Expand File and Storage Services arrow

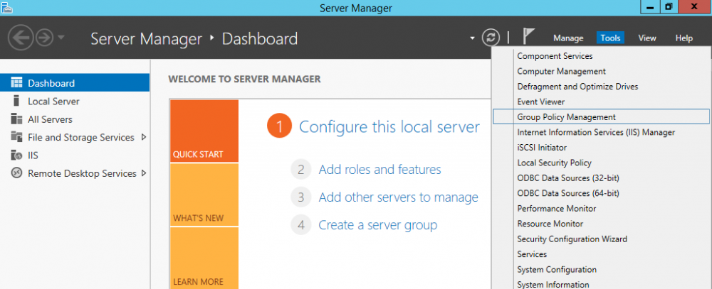(x=144, y=137)
